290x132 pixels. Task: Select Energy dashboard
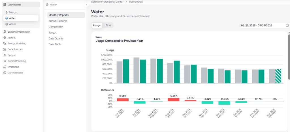tap(21, 12)
